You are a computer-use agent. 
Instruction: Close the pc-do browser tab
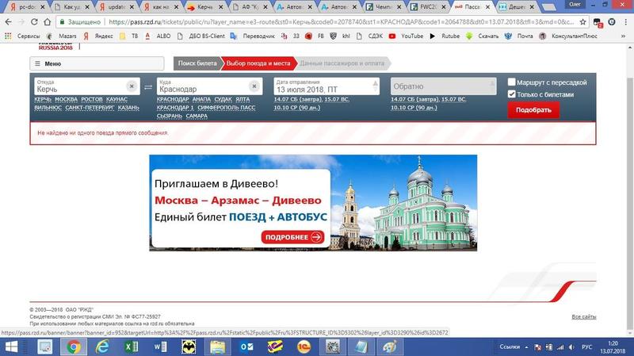coord(43,7)
